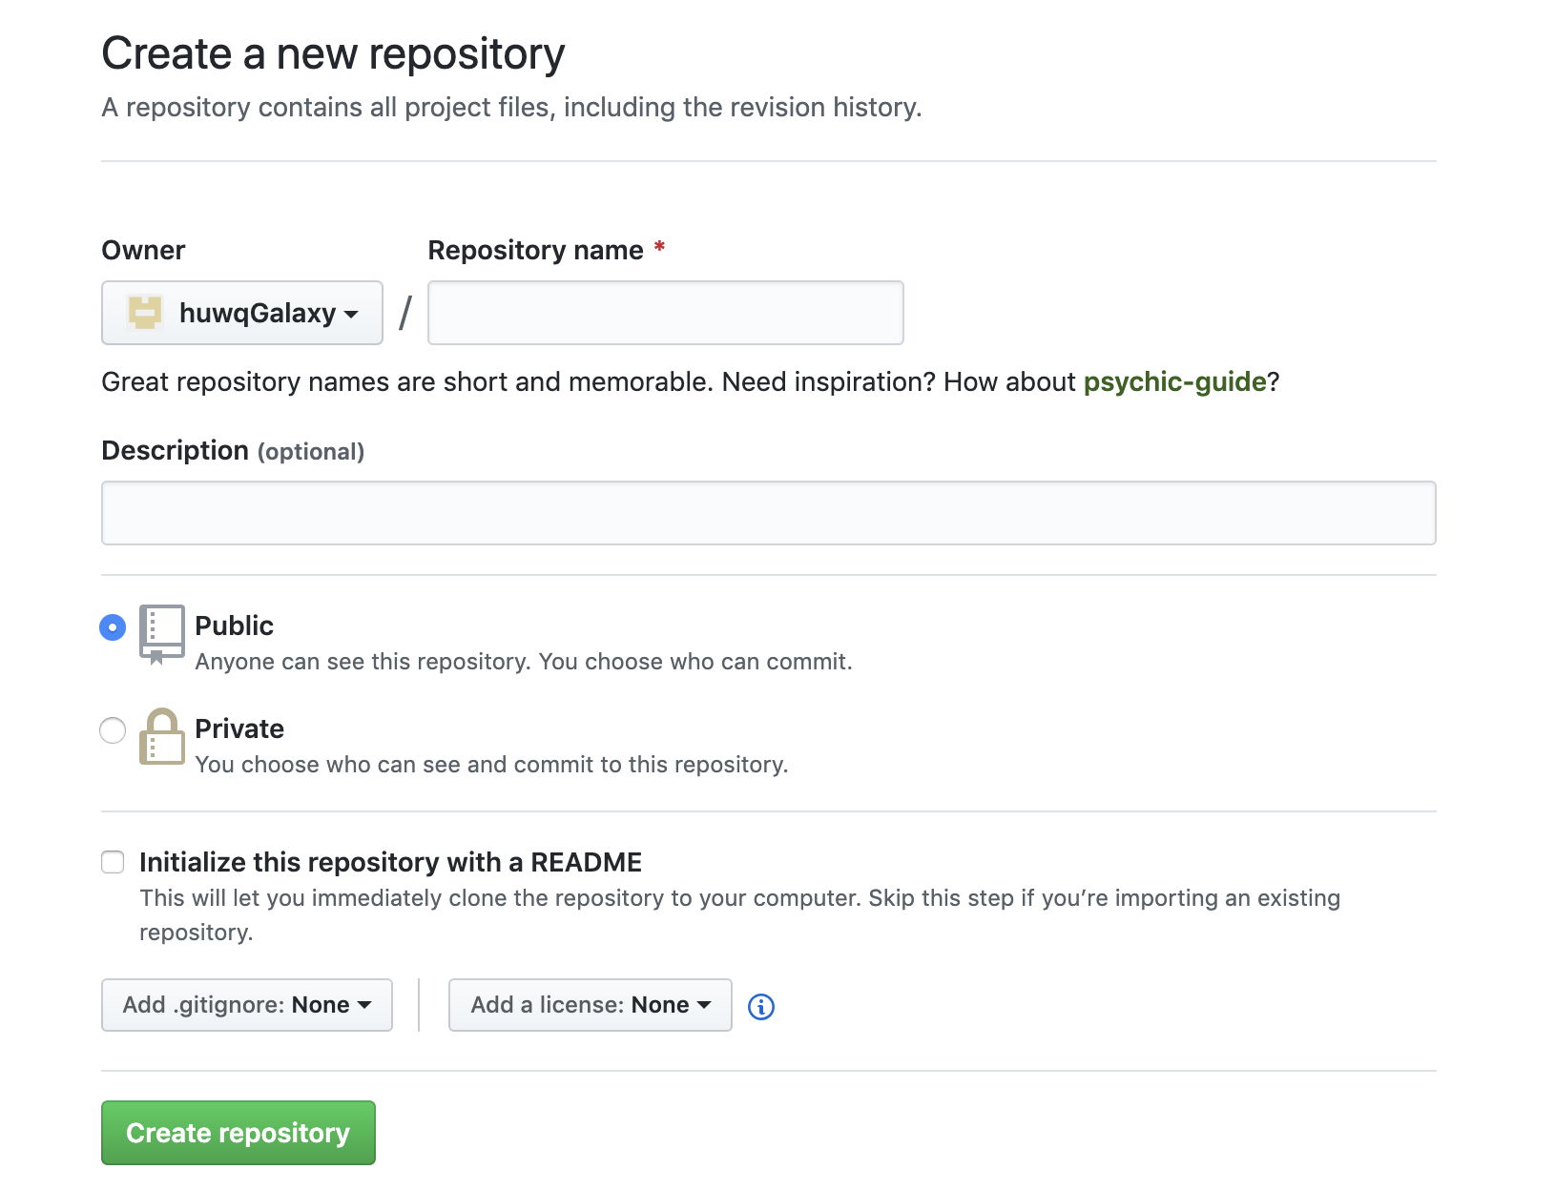
Task: Open the Owner dropdown showing huwqGalaxy
Action: 242,313
